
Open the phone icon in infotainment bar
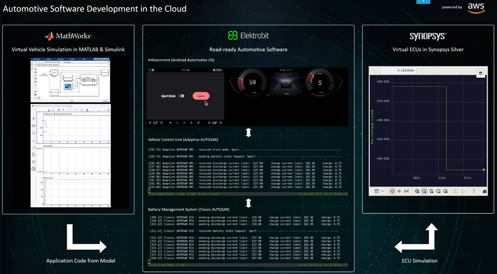point(177,123)
